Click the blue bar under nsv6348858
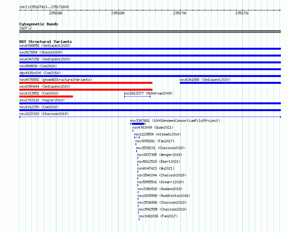Screen dimensions: 290x232 (150, 49)
